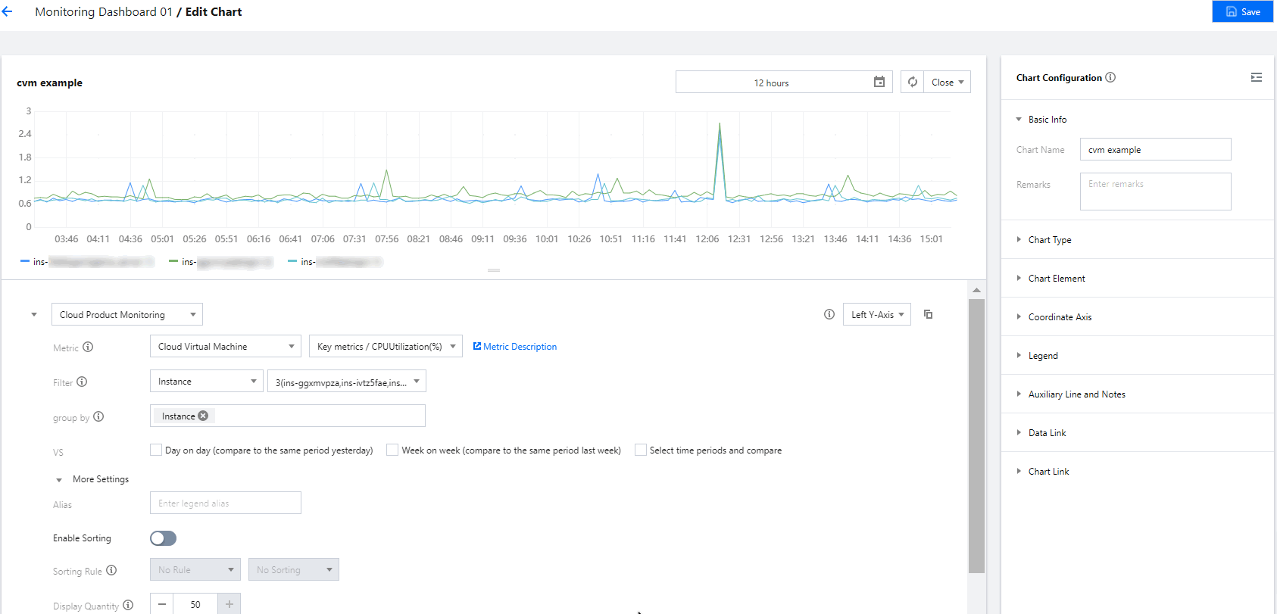The image size is (1277, 614).
Task: Click the chart panel resize handle
Action: [494, 270]
